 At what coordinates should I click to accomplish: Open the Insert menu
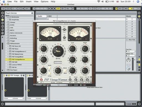(x=29, y=1)
